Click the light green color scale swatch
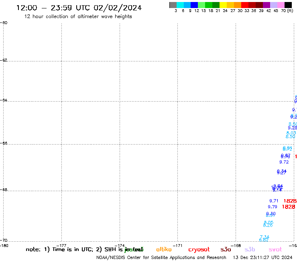The image size is (297, 261). point(201,5)
